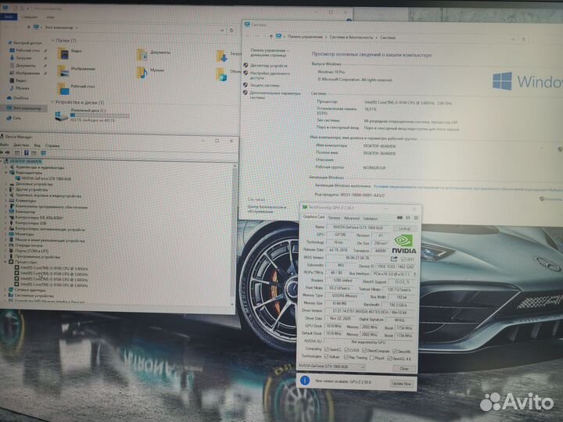The image size is (563, 422).
Task: Click the Explorer refresh button
Action: coord(231,30)
